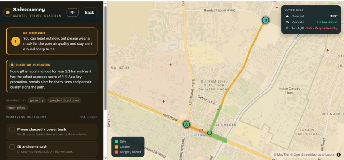The height and width of the screenshot is (160, 344).
Task: Click the red hospital cross near Malikpur
Action: coord(170,65)
